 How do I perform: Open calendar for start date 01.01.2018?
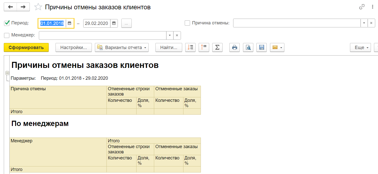pyautogui.click(x=69, y=23)
